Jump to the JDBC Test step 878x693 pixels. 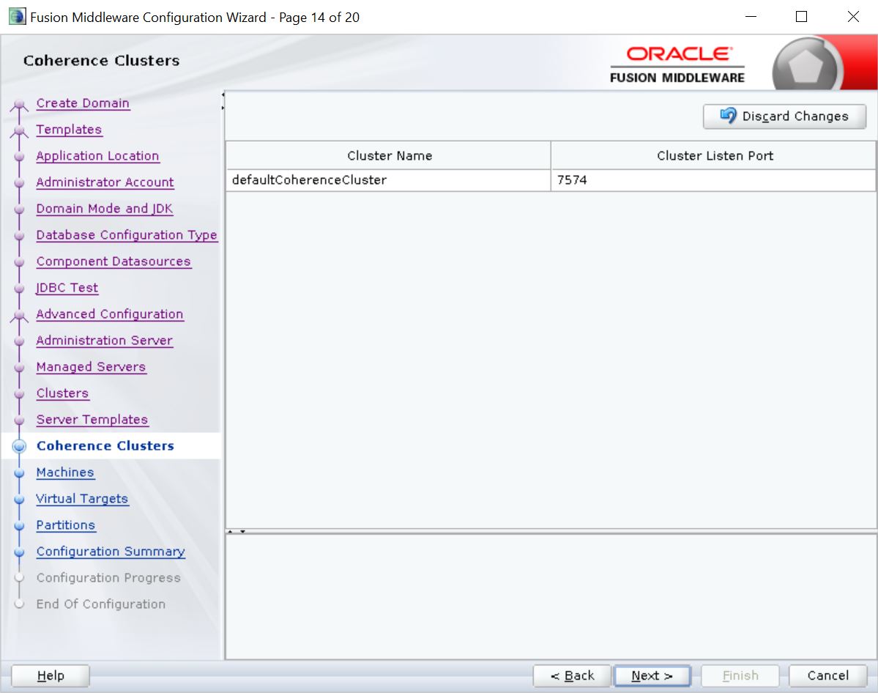(x=67, y=287)
